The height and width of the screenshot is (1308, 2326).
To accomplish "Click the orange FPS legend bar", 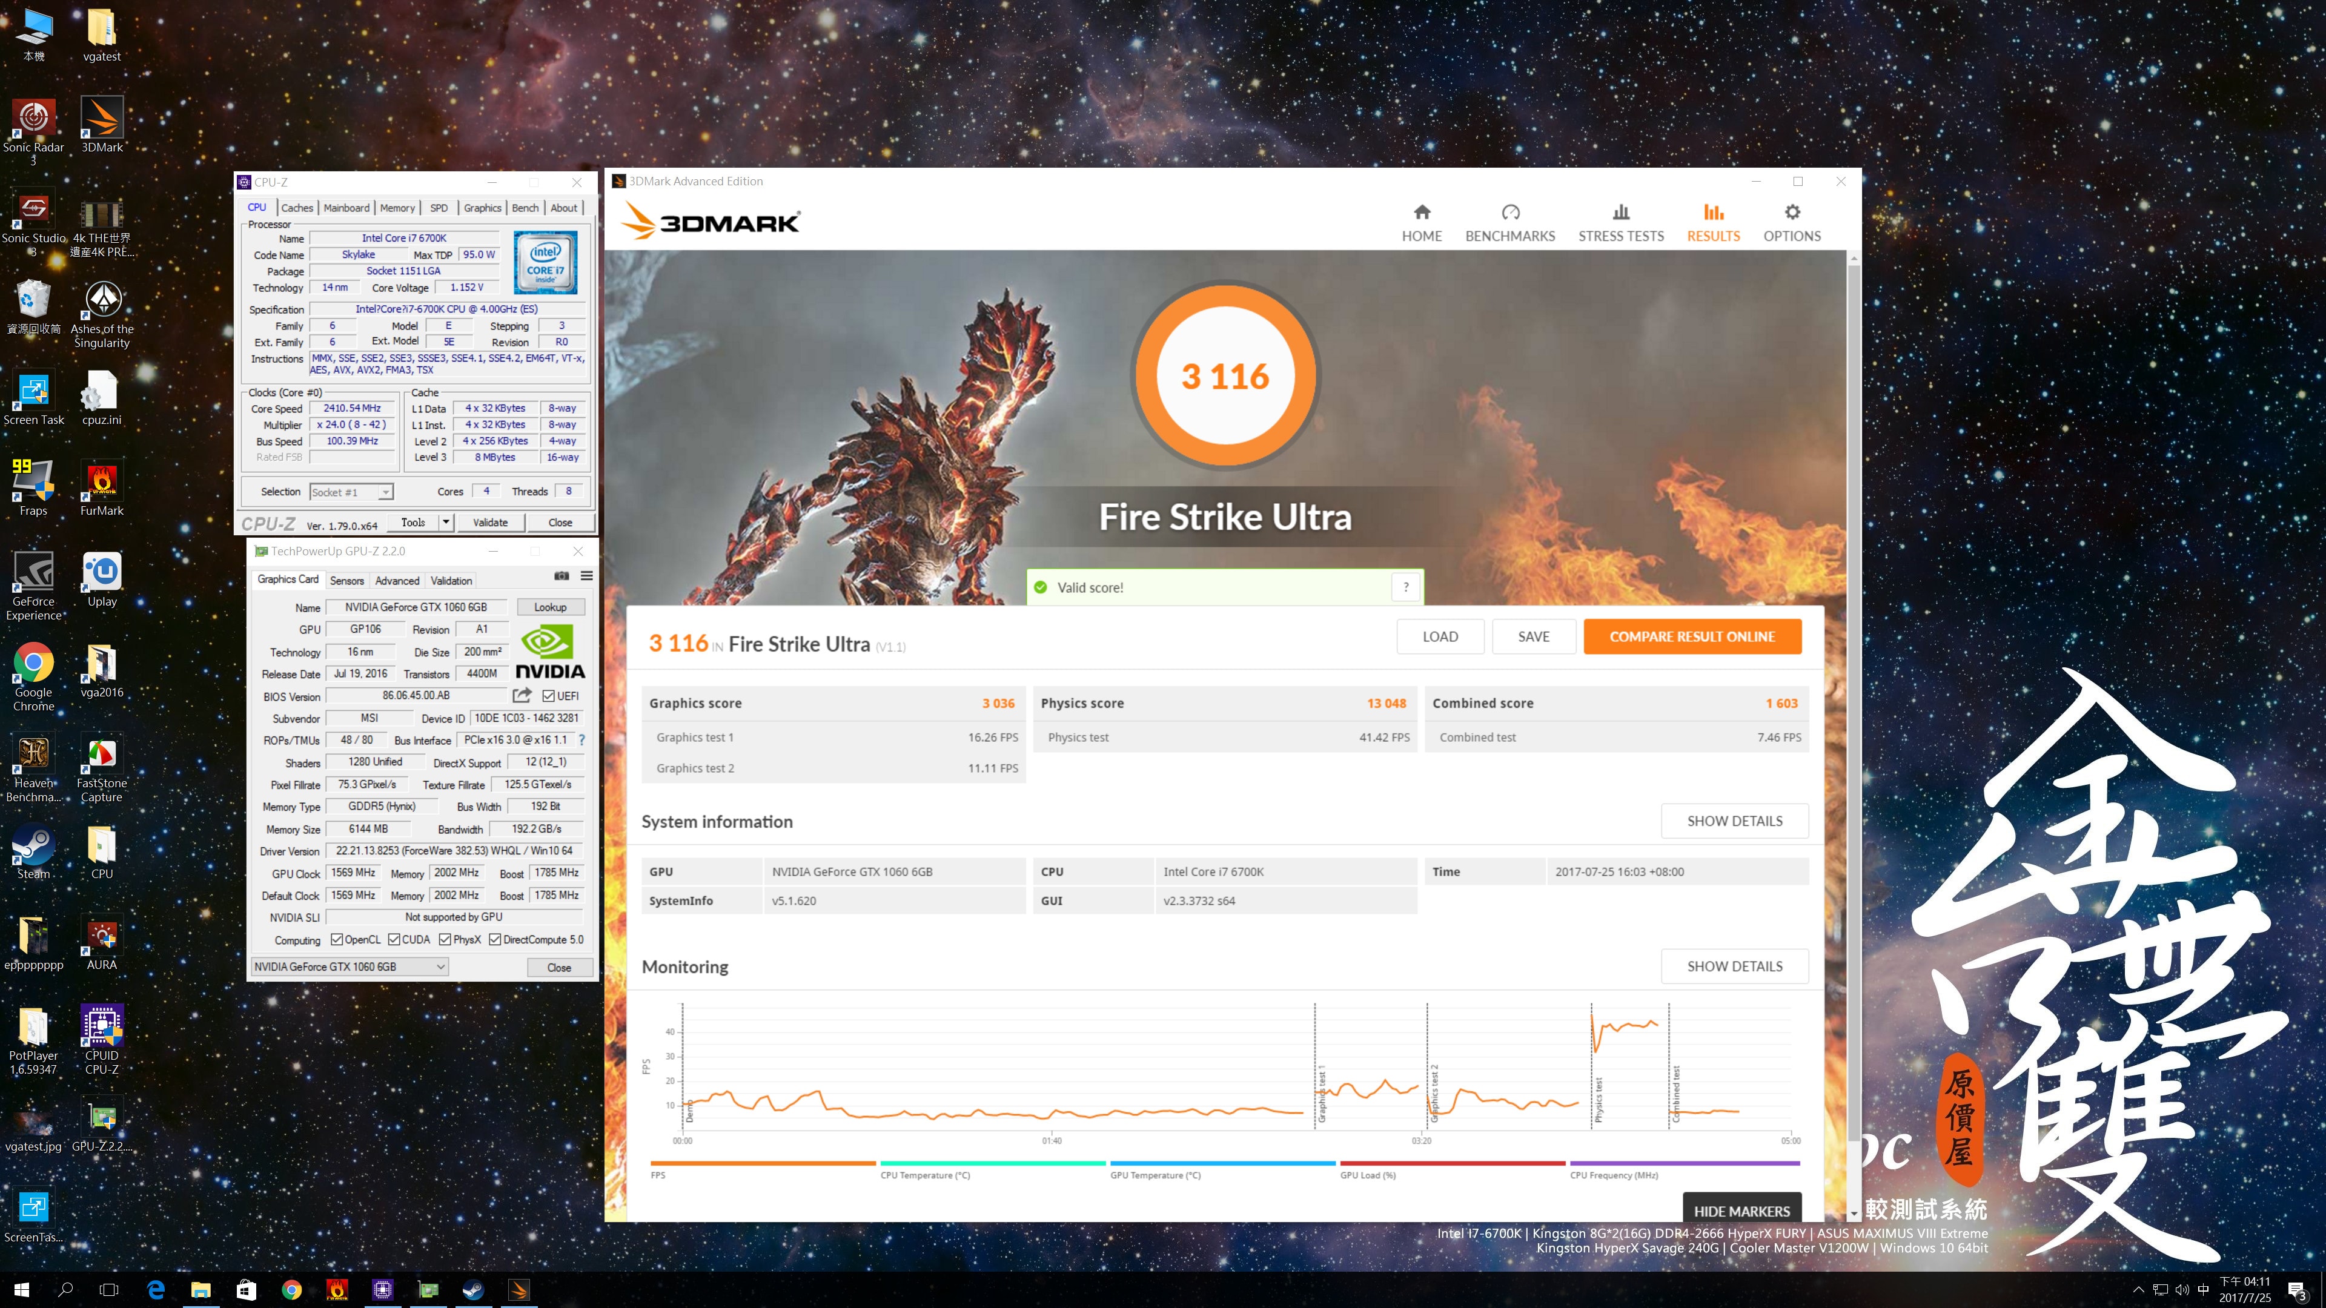I will pyautogui.click(x=762, y=1163).
